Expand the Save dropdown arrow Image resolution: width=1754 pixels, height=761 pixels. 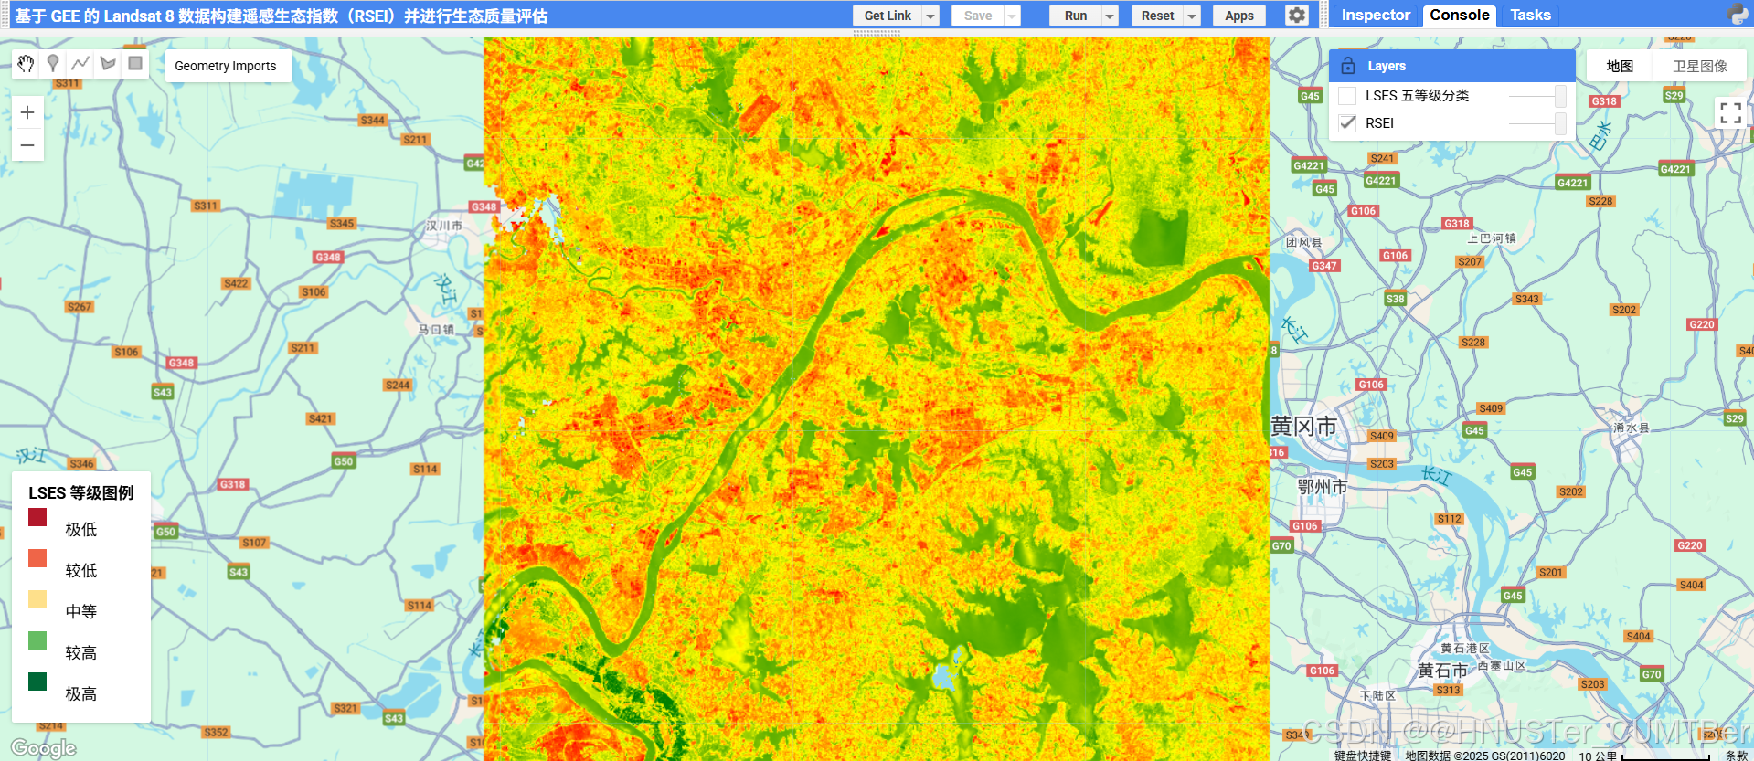tap(1012, 16)
